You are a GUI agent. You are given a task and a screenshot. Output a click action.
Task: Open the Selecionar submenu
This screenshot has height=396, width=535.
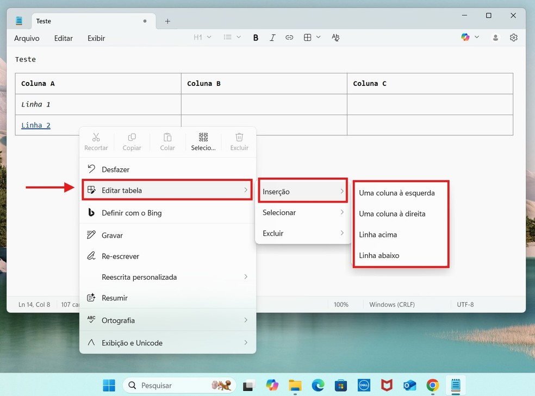(x=303, y=212)
